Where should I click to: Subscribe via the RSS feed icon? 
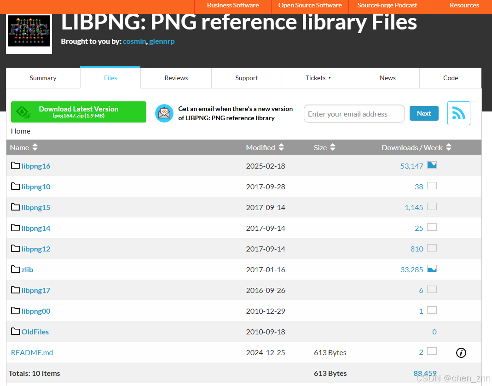click(458, 113)
